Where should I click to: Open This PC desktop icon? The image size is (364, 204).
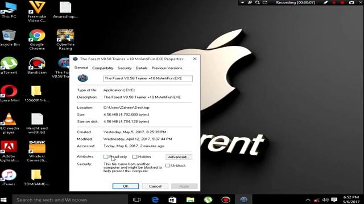9,10
